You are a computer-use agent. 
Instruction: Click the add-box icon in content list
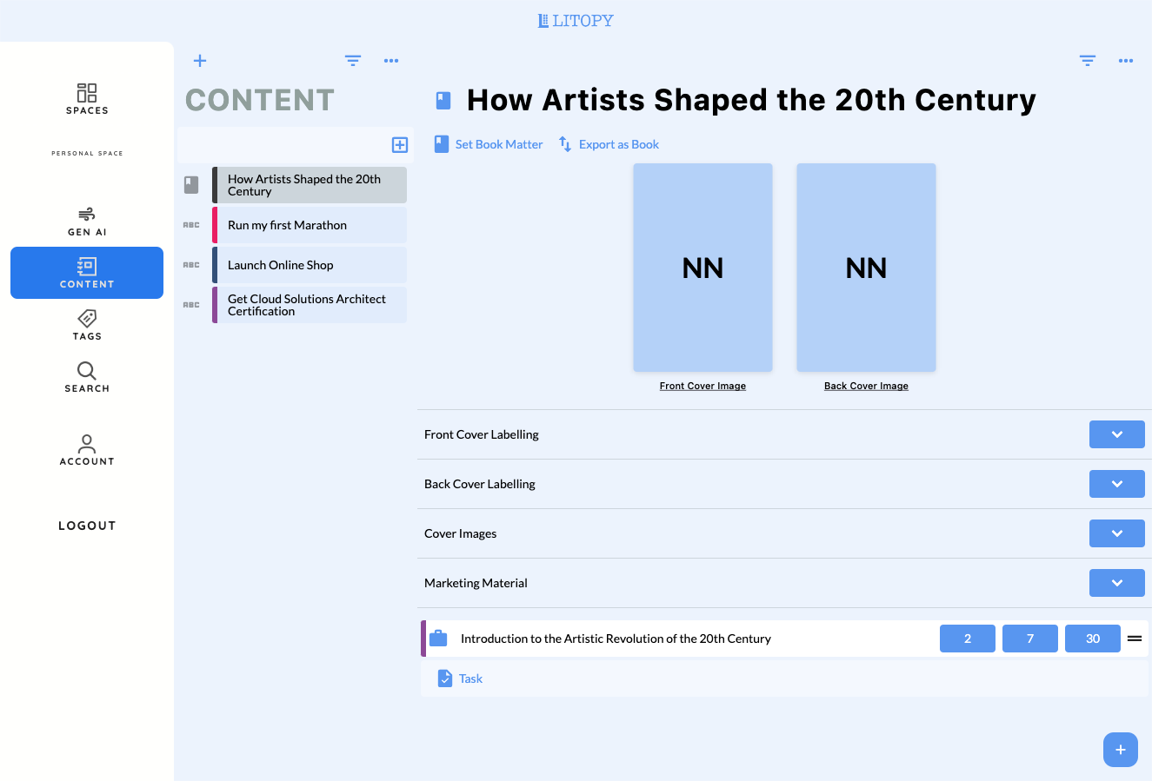[400, 145]
